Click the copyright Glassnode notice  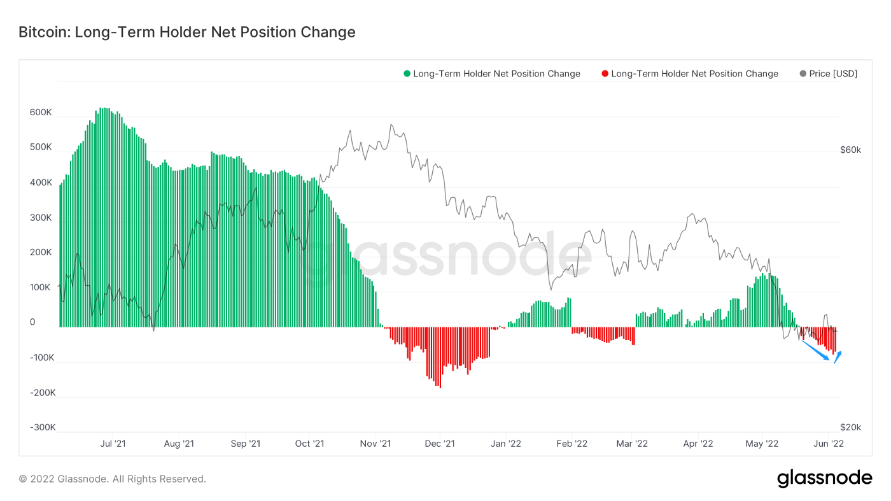point(112,479)
